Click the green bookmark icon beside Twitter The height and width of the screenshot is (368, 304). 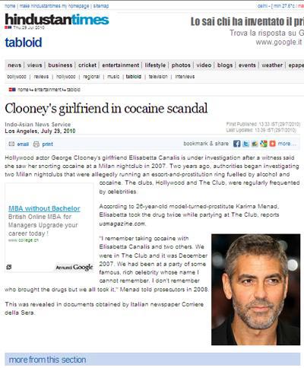(x=255, y=144)
